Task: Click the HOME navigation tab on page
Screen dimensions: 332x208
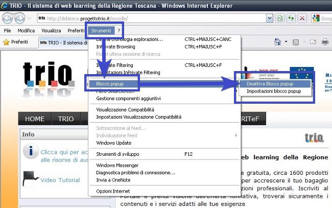Action: (35, 119)
